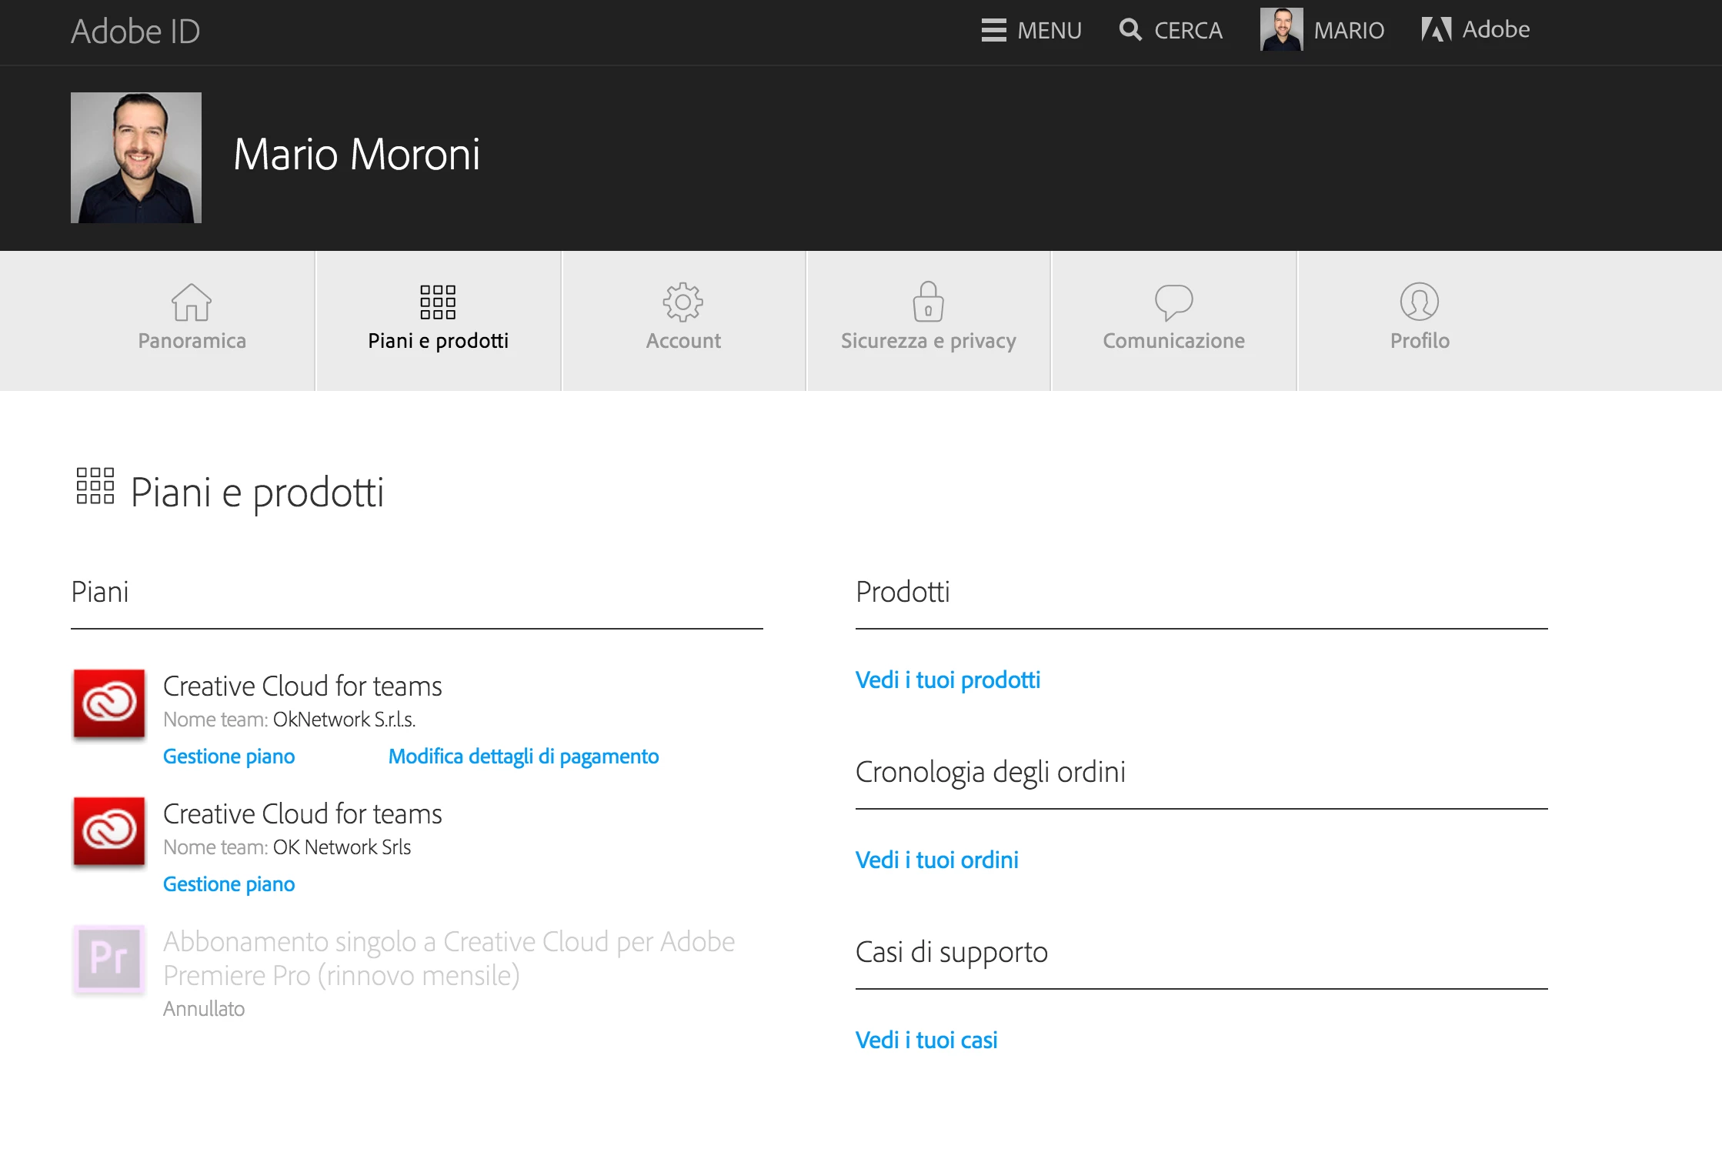
Task: Click the Creative Cloud for teams title above OkNetwork S.r.l.s.
Action: click(x=302, y=686)
